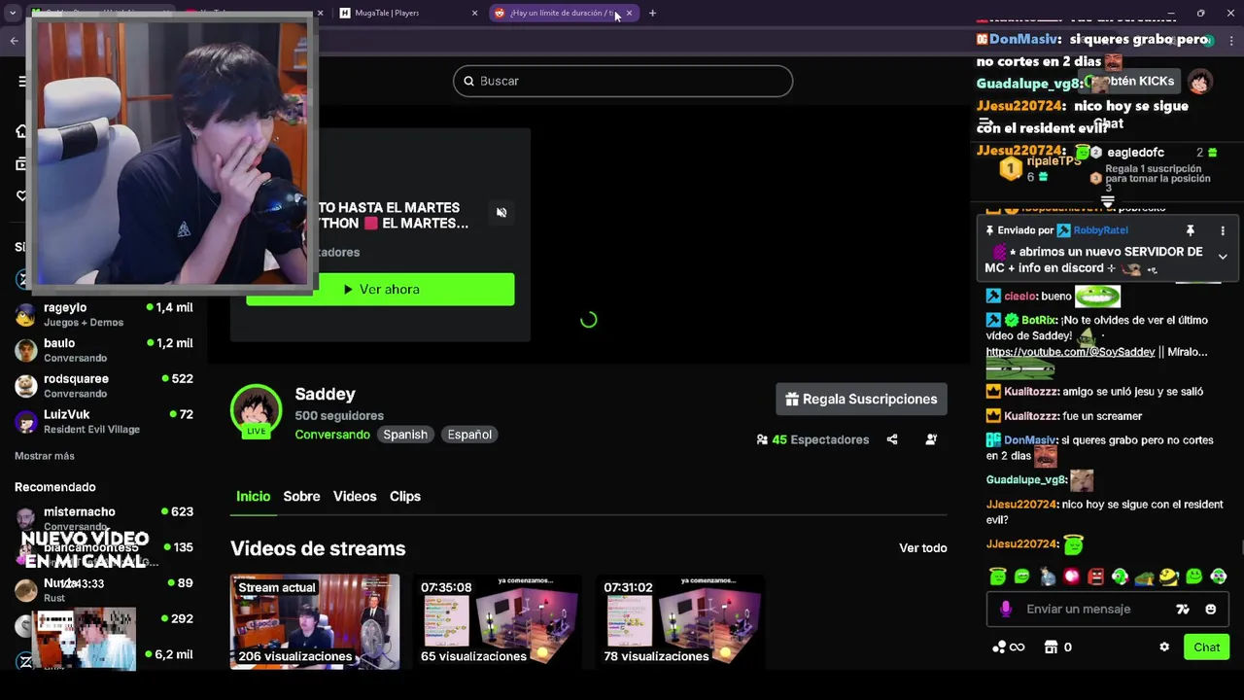Open misternacho recommended channel
The image size is (1244, 700).
click(x=104, y=517)
